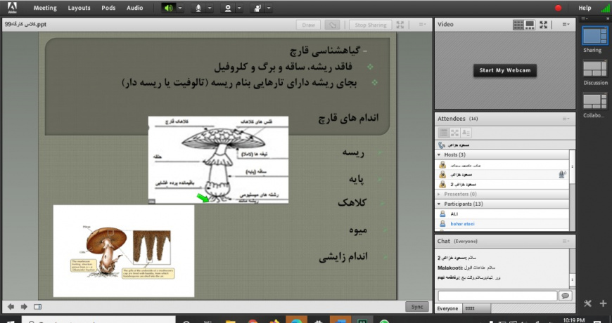Select the attendee list view icon

(x=444, y=133)
